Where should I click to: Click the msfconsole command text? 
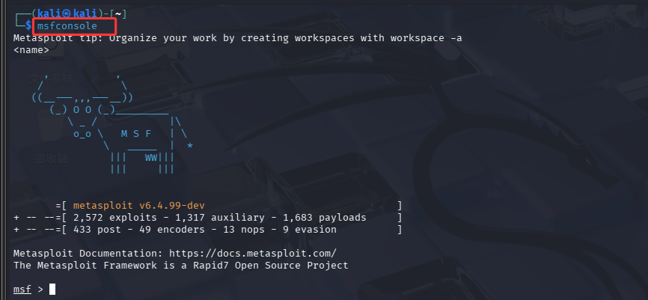pos(67,26)
